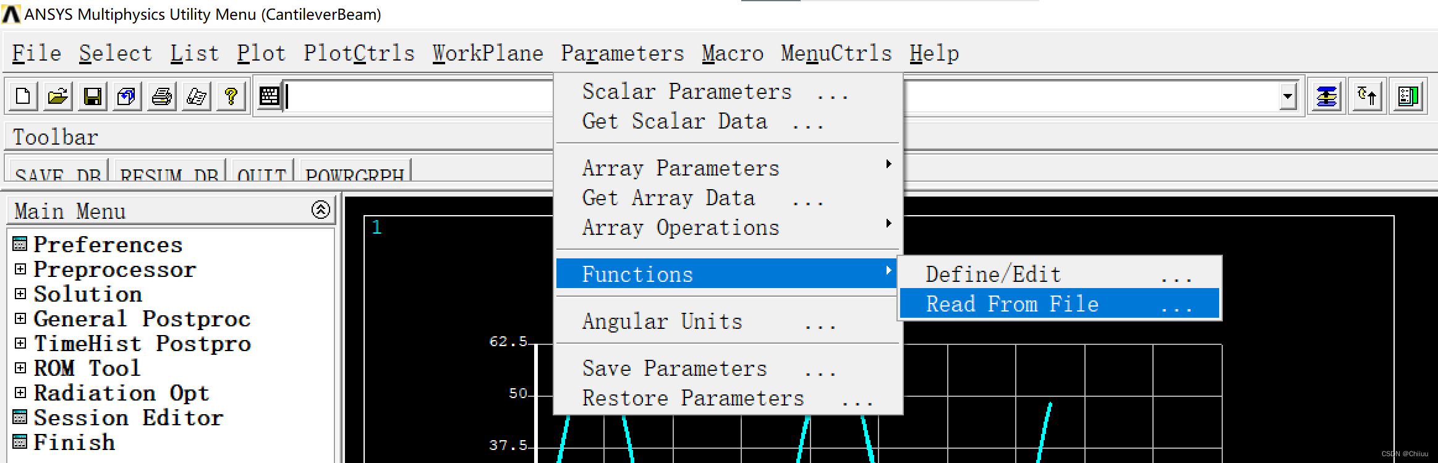
Task: Choose Get Array Data menu entry
Action: coord(728,197)
